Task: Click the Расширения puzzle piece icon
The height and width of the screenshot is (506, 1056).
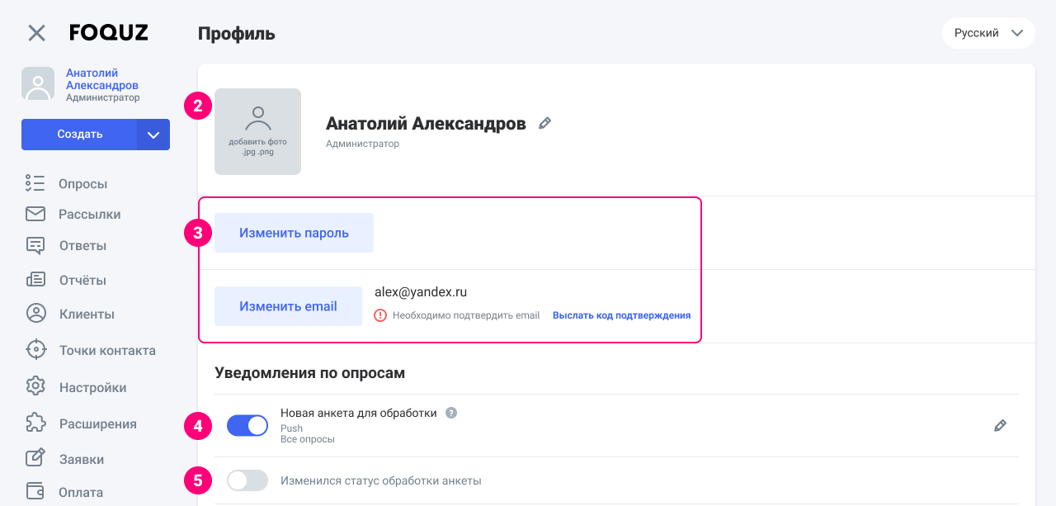Action: tap(35, 423)
